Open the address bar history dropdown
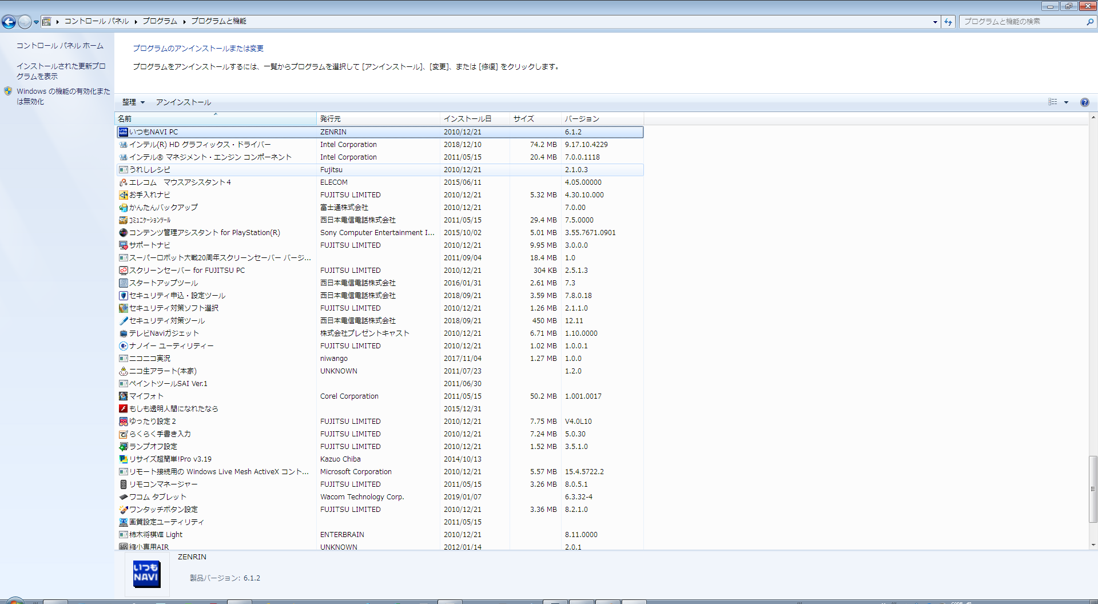Viewport: 1098px width, 604px height. tap(935, 22)
